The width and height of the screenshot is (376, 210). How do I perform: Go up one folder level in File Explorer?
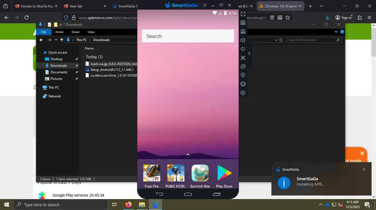[x=62, y=40]
